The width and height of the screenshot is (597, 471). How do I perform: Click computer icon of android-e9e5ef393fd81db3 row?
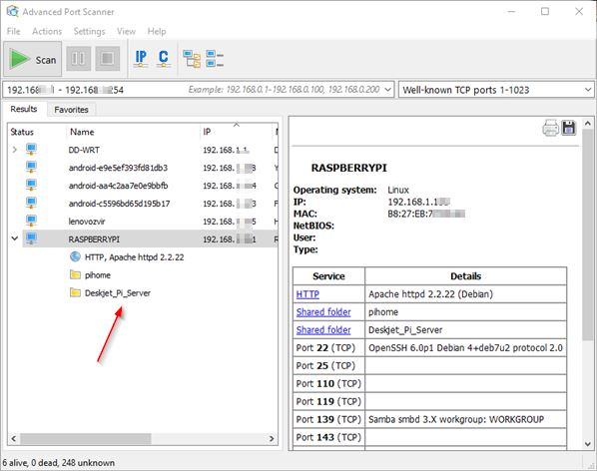pos(31,167)
